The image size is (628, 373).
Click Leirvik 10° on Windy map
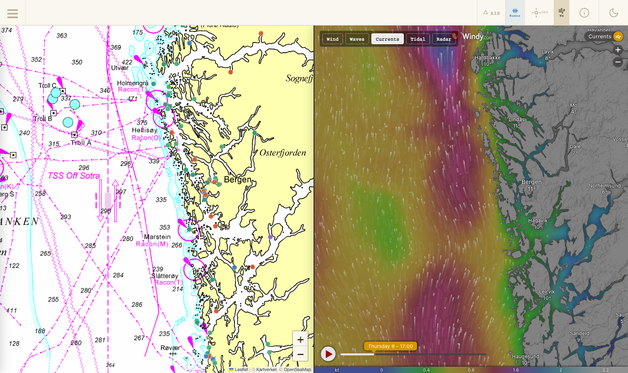tap(547, 294)
